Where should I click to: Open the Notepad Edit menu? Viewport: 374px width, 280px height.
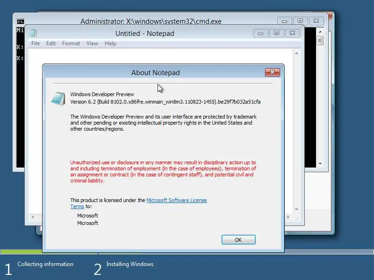pyautogui.click(x=51, y=43)
